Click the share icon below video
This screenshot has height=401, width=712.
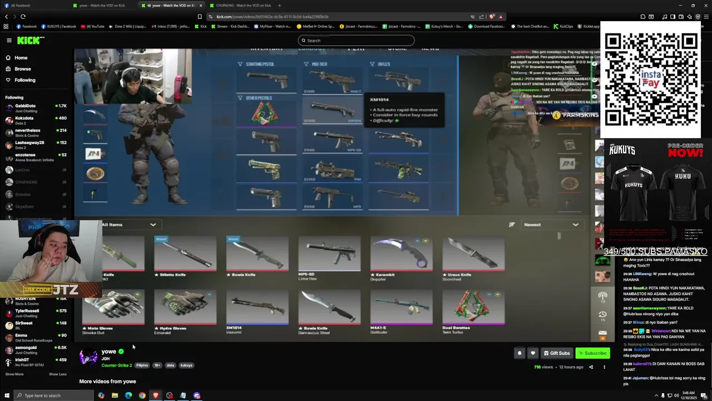(591, 367)
